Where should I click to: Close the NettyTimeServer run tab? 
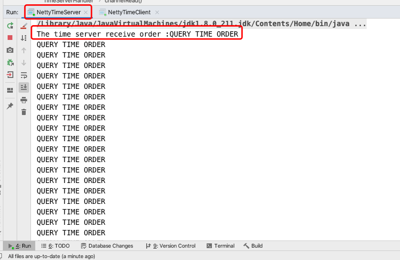tap(86, 12)
